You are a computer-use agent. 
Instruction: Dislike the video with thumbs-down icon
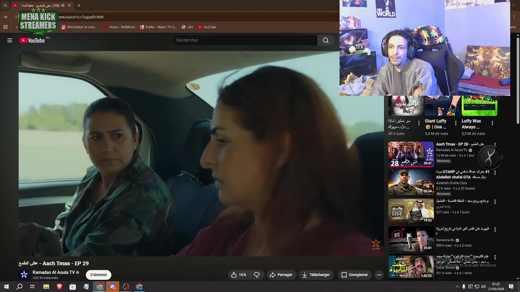(257, 275)
